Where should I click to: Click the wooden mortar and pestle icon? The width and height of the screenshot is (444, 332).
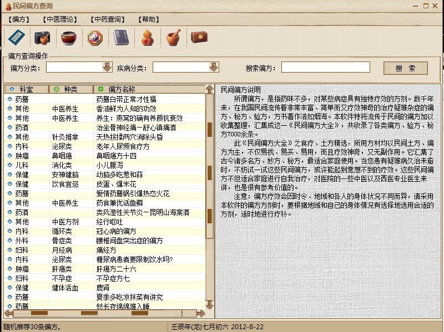pos(173,38)
